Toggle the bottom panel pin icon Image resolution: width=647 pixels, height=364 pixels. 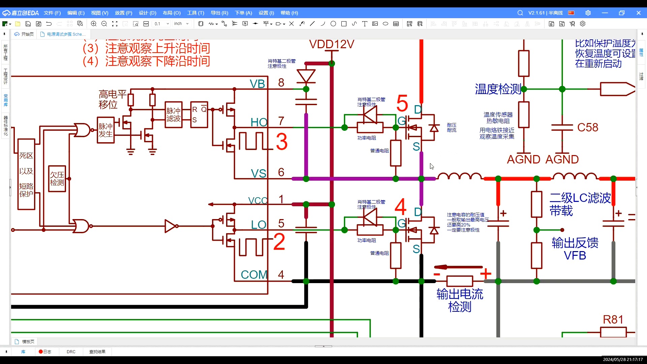tap(6, 352)
